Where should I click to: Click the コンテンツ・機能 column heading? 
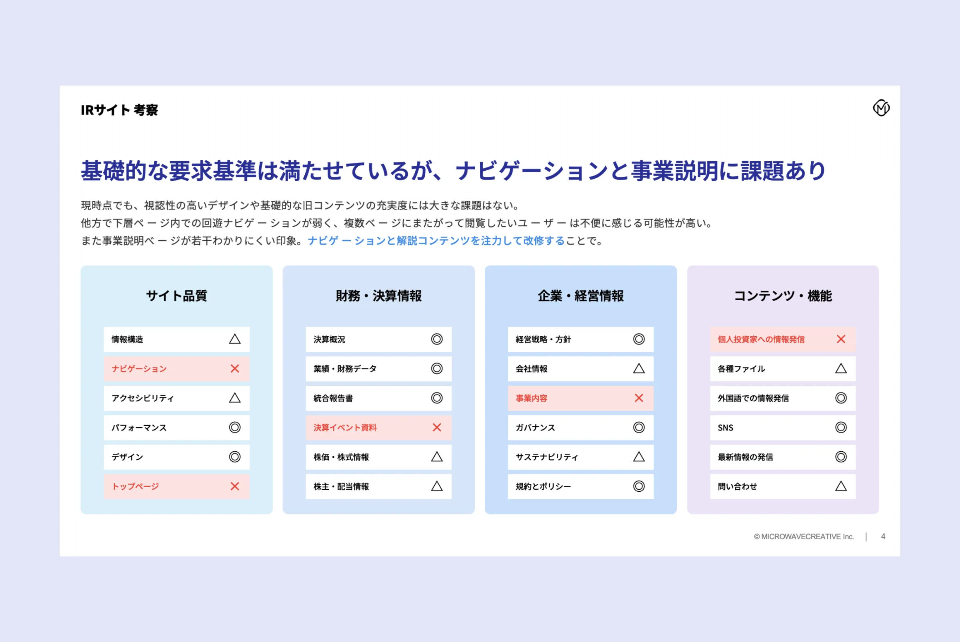pos(782,295)
